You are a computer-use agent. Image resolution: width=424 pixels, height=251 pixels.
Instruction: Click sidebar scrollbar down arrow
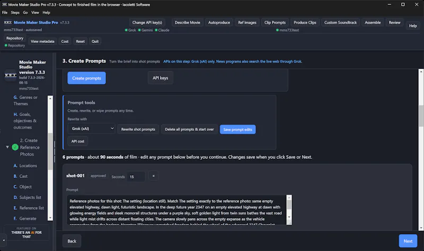pyautogui.click(x=50, y=218)
